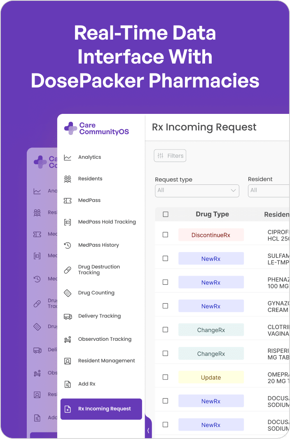Click the resident management icon in background window

pos(37,395)
